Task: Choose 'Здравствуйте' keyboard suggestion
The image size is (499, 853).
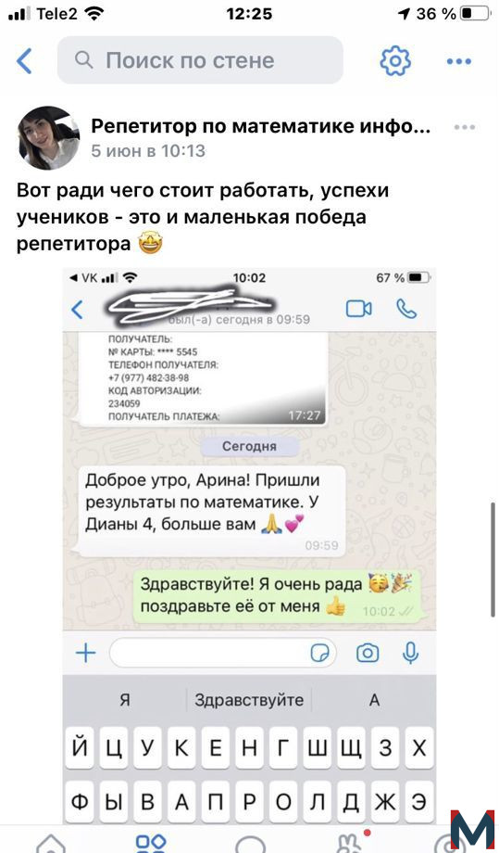Action: pyautogui.click(x=249, y=700)
